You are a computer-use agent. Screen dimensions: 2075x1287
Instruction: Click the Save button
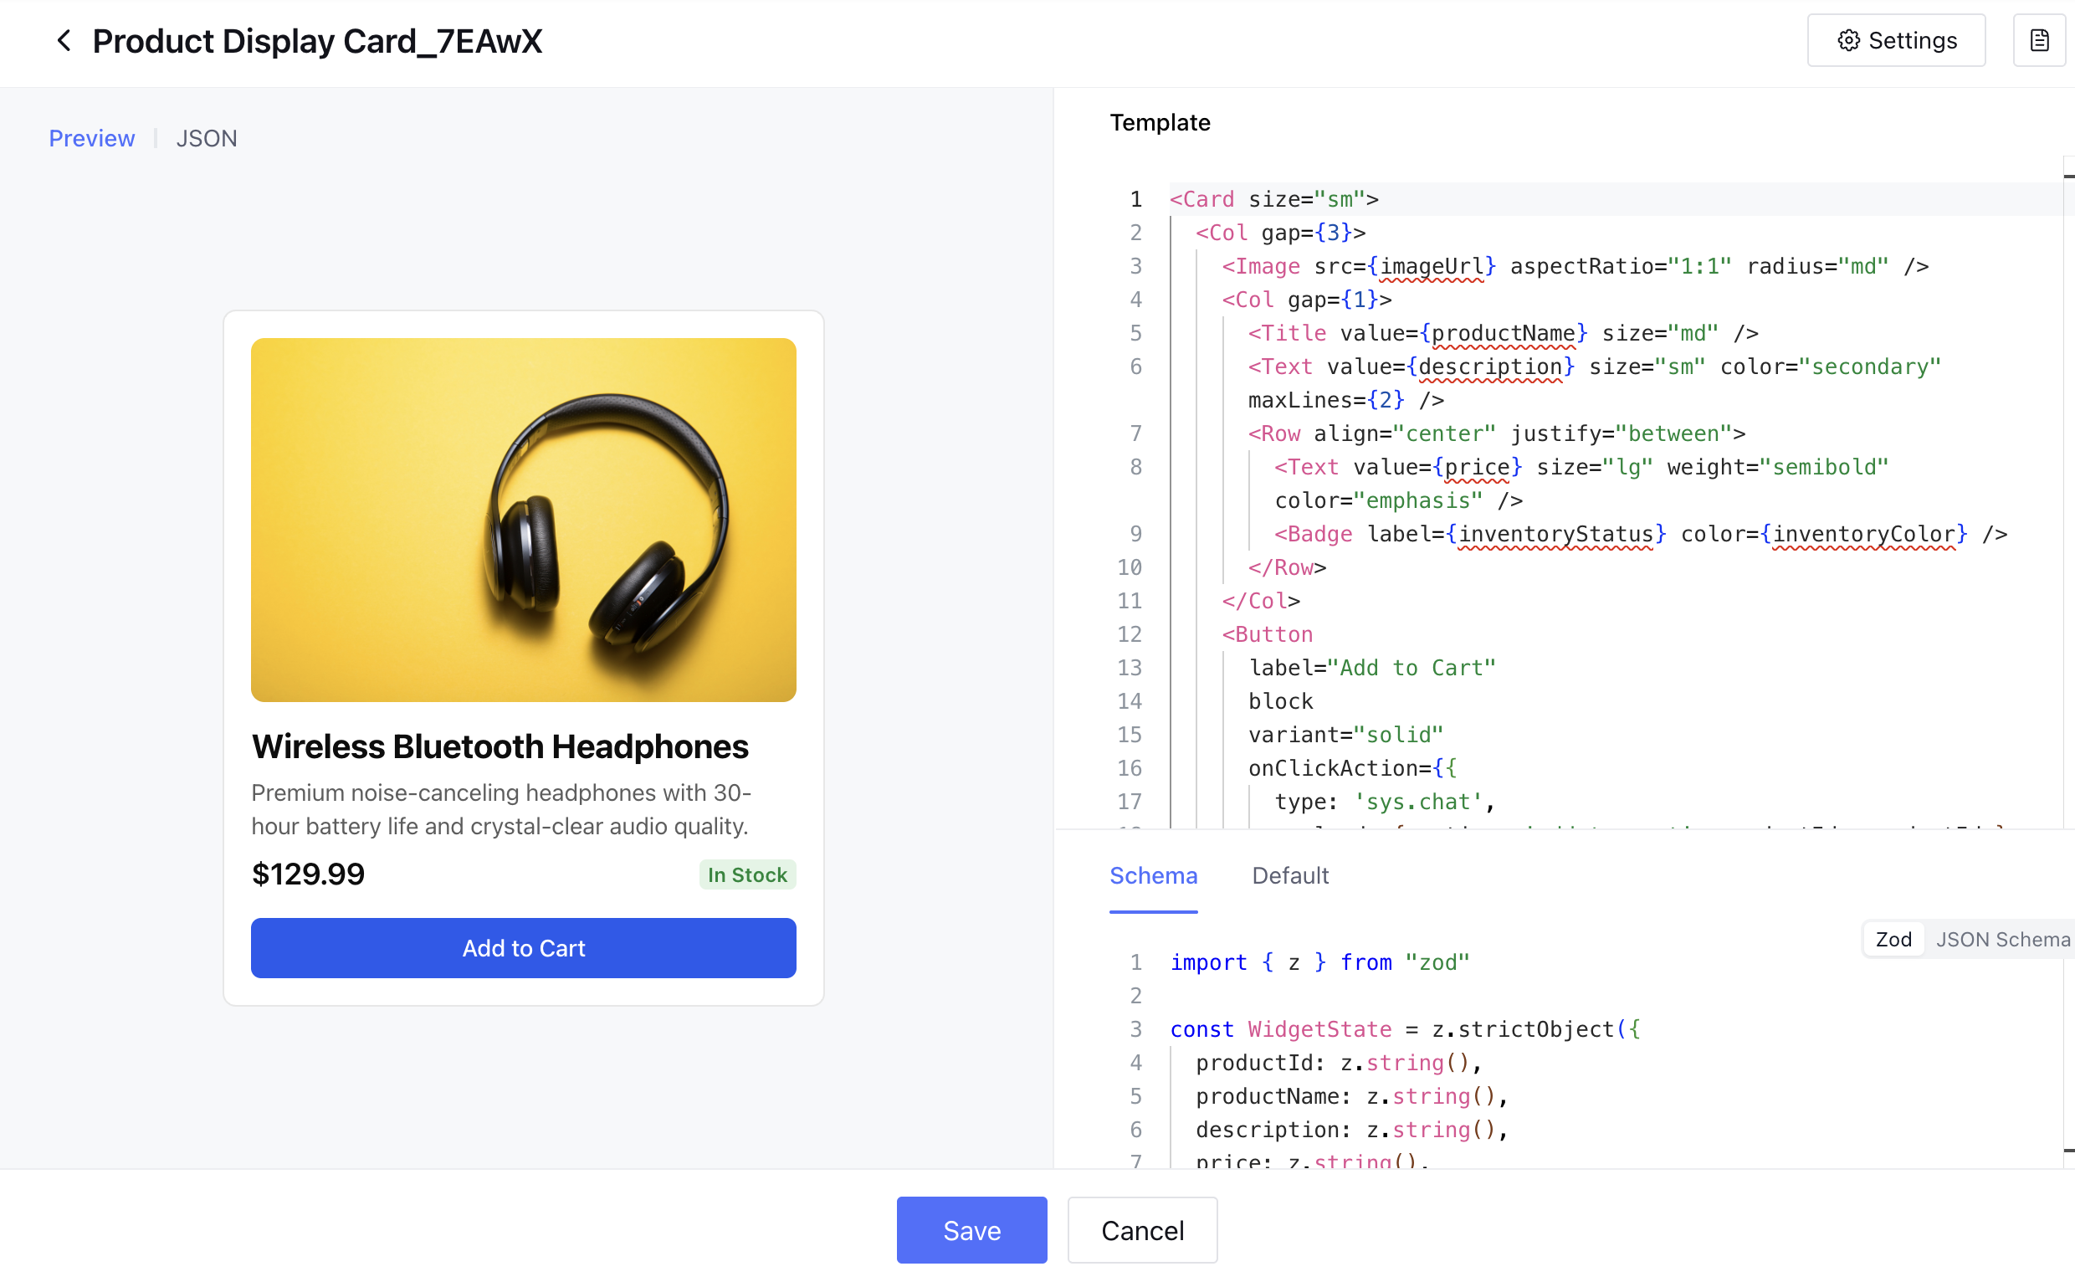click(971, 1230)
